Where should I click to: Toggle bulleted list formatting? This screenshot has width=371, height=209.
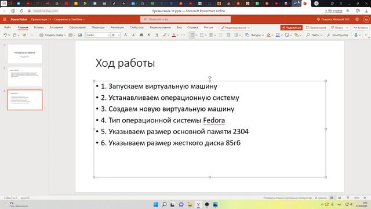click(192, 35)
